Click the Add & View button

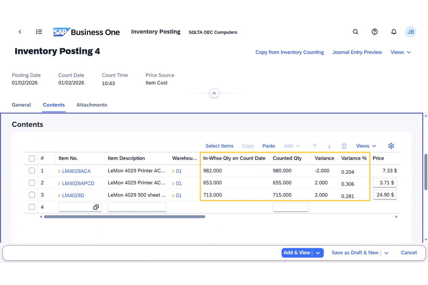(x=297, y=253)
